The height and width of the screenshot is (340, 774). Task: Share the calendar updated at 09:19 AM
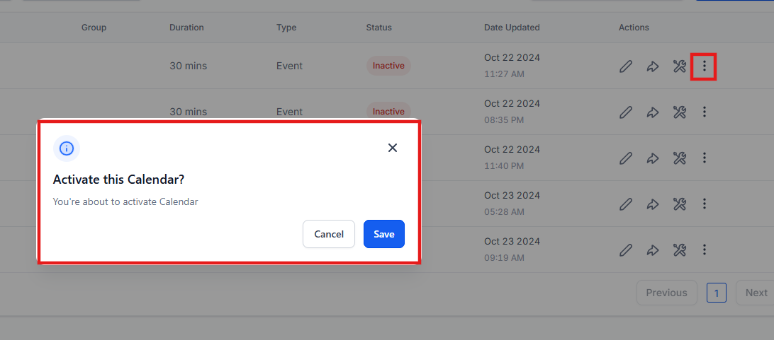(x=652, y=250)
